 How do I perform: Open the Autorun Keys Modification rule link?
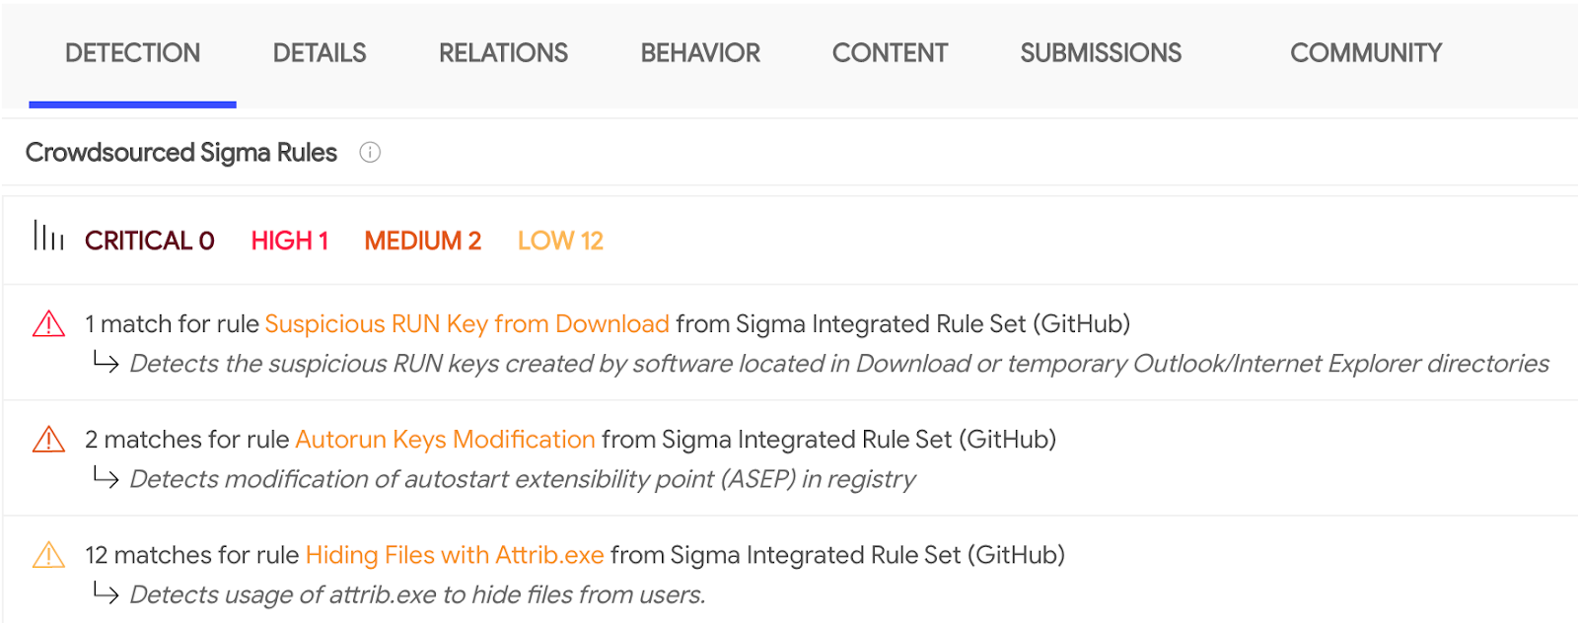point(445,440)
